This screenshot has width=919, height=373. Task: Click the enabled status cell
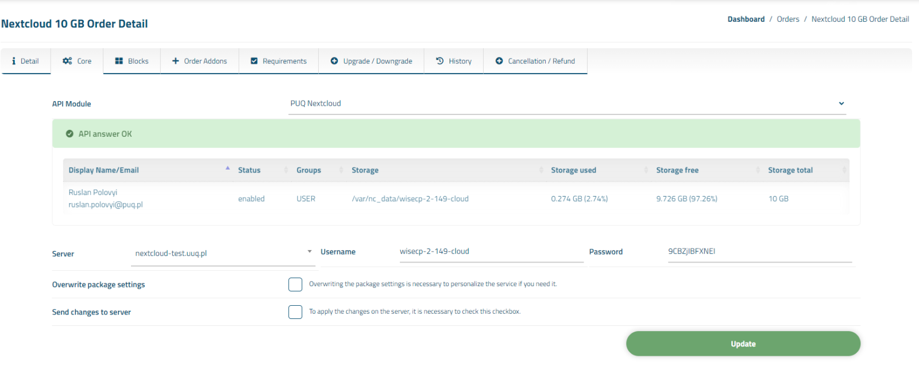point(251,199)
